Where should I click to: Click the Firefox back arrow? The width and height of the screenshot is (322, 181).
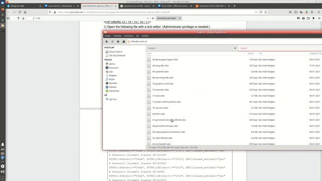9,12
